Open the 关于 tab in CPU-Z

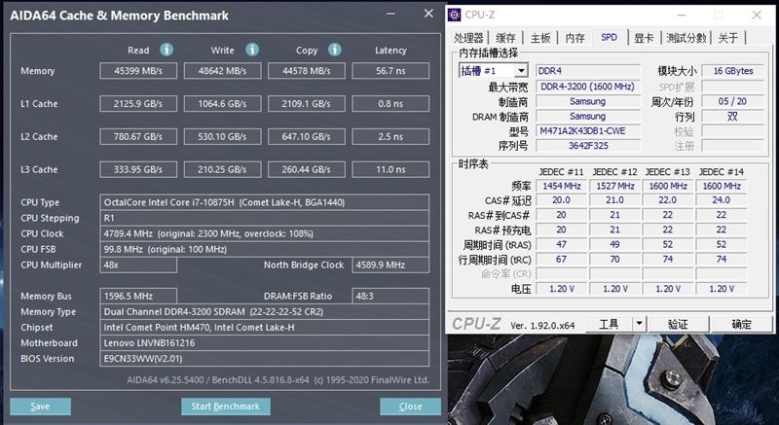pos(727,38)
